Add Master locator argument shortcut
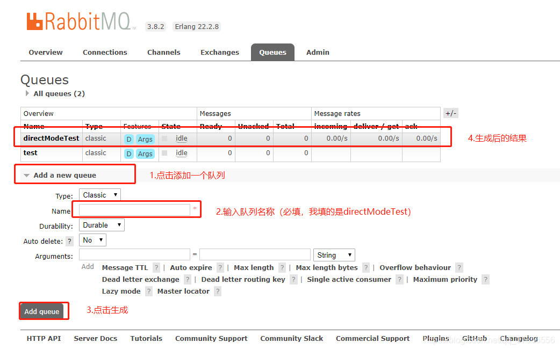Viewport: 560px width, 350px height. click(x=184, y=291)
